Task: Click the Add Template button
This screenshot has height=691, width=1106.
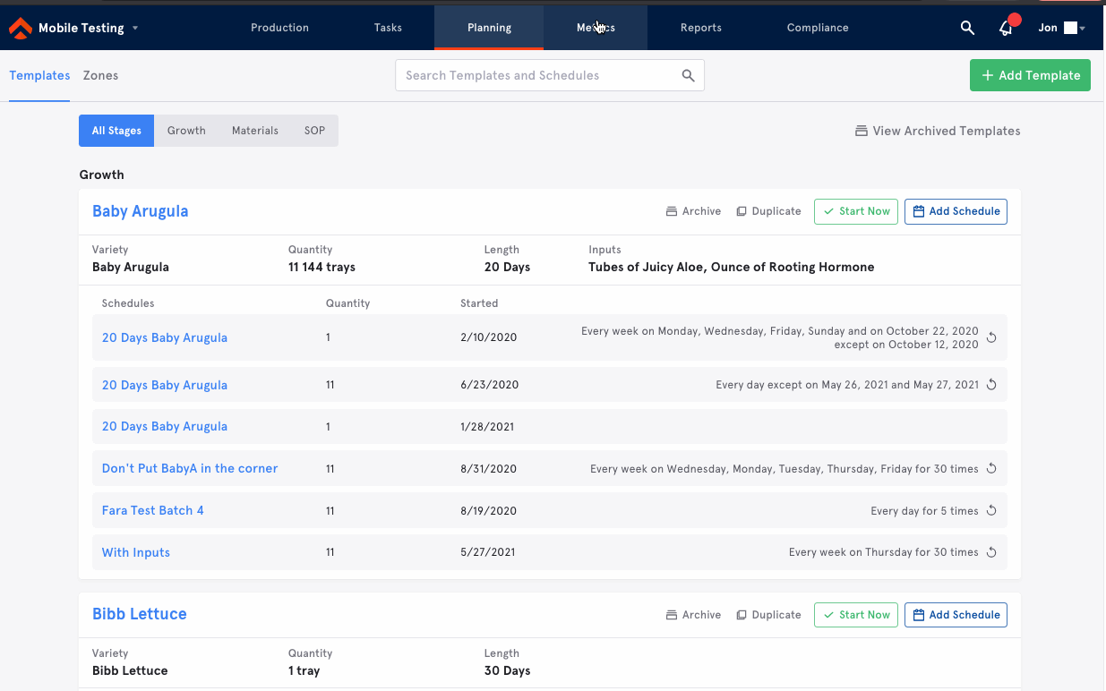Action: (1030, 75)
